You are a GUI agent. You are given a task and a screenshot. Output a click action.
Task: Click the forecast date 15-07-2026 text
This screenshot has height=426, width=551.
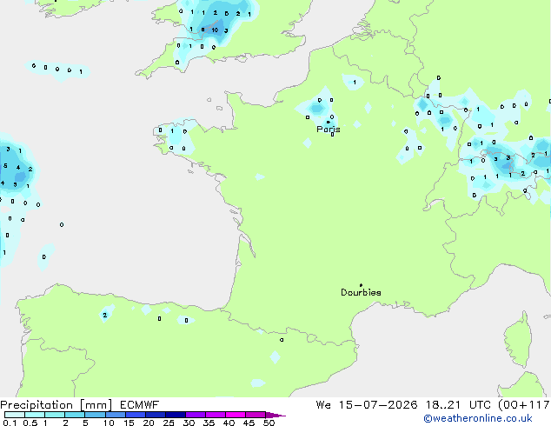[x=378, y=405]
